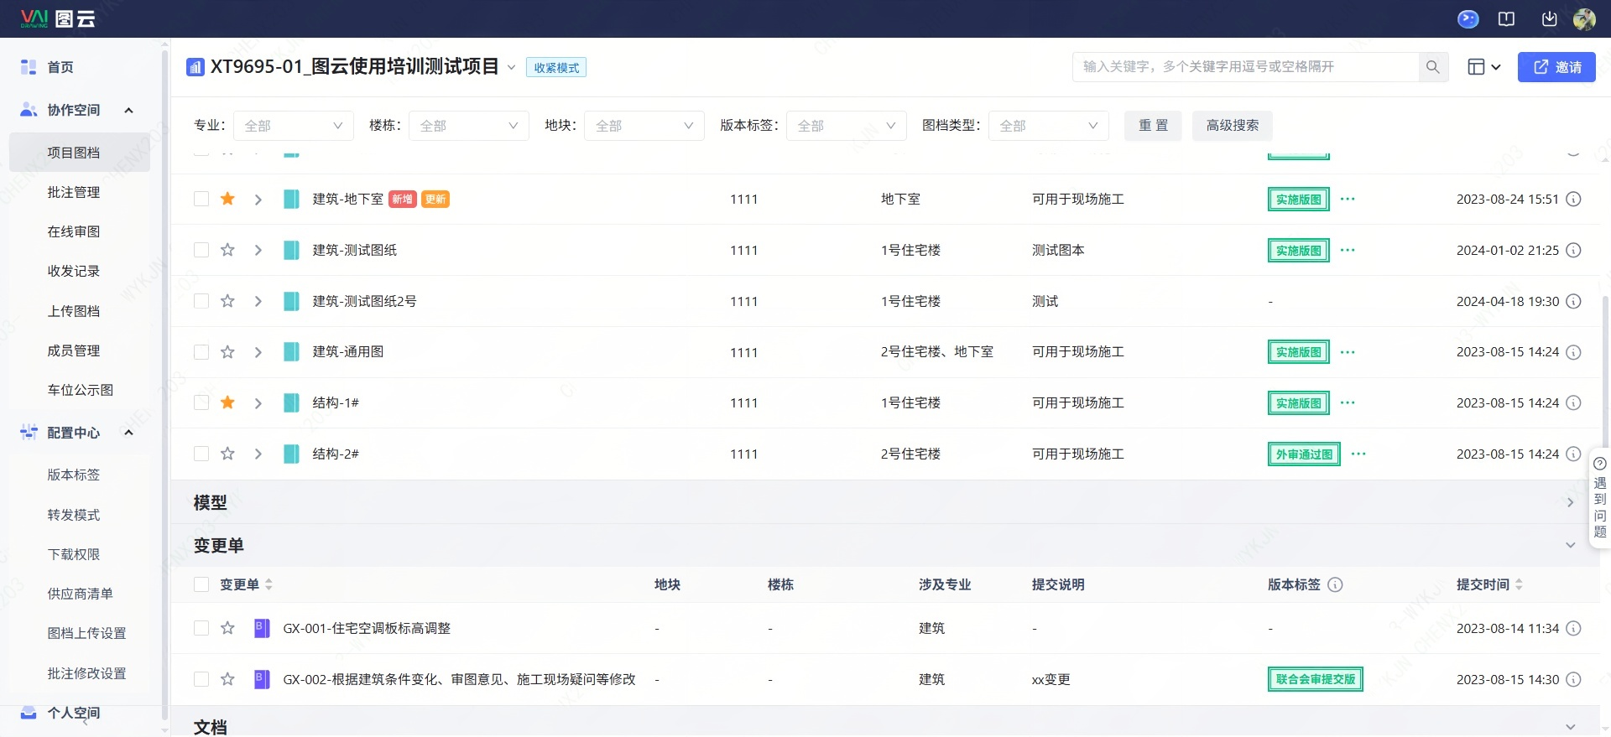Open the 专业 filter dropdown
Image resolution: width=1611 pixels, height=737 pixels.
click(293, 126)
